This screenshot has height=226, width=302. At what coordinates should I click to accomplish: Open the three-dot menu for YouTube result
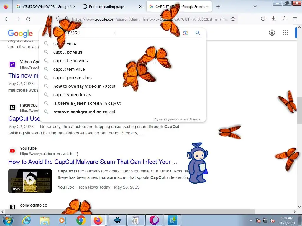[x=77, y=154]
